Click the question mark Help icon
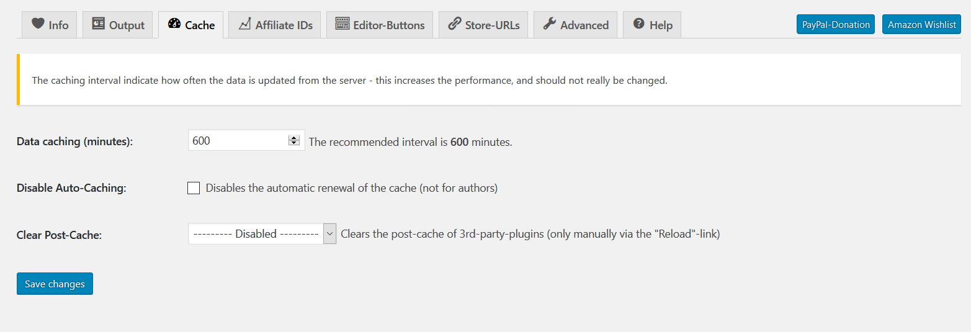This screenshot has height=332, width=971. pyautogui.click(x=638, y=24)
